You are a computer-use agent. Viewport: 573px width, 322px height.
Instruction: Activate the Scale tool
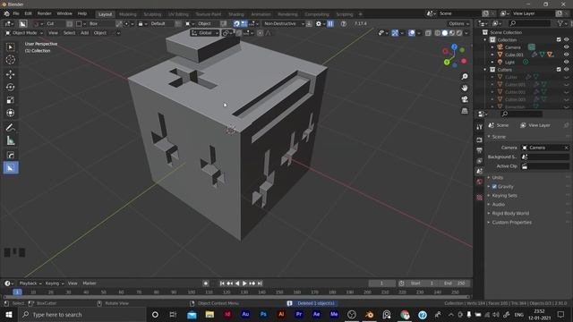click(x=10, y=100)
